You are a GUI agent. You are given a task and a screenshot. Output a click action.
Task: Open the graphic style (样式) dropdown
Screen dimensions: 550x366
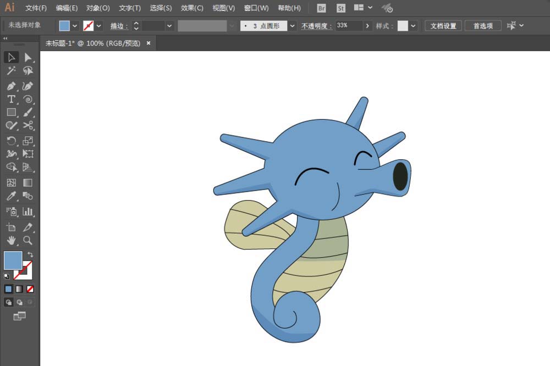pyautogui.click(x=413, y=26)
